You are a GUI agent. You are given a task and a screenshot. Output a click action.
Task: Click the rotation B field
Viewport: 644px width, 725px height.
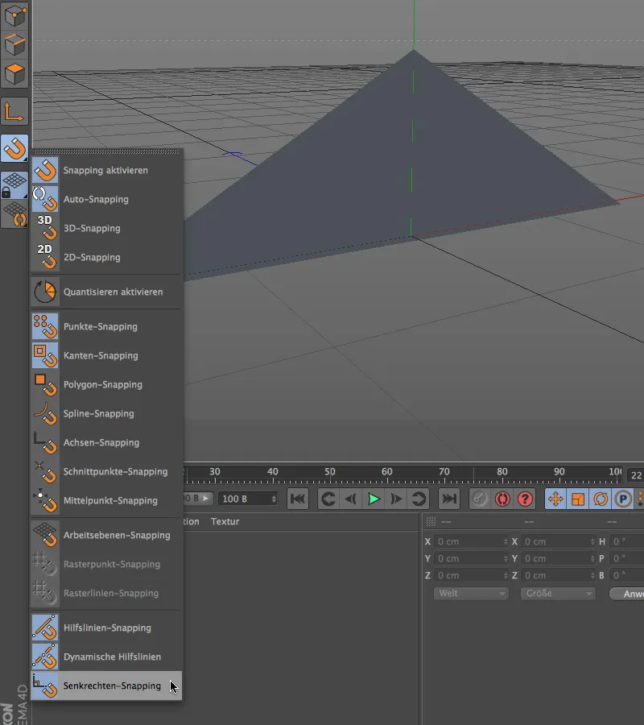[626, 576]
